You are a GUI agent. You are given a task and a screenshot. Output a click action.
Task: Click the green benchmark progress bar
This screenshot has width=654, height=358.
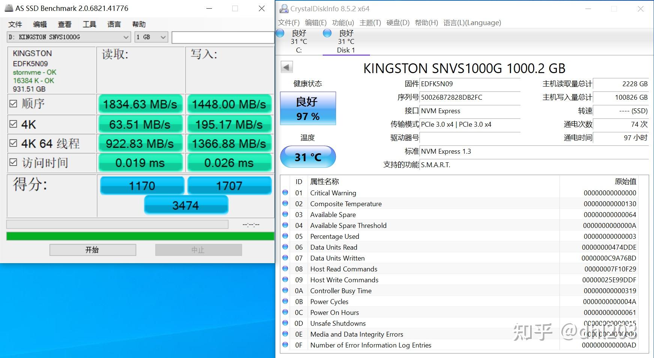coord(140,236)
